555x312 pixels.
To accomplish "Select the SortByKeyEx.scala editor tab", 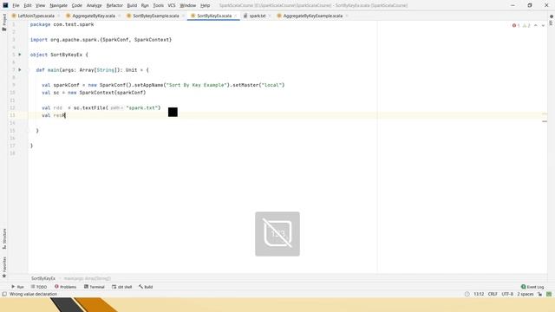I will click(x=214, y=16).
